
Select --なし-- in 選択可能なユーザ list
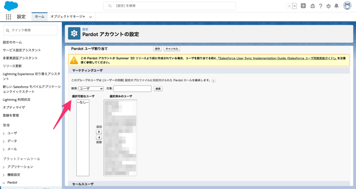tap(83, 102)
